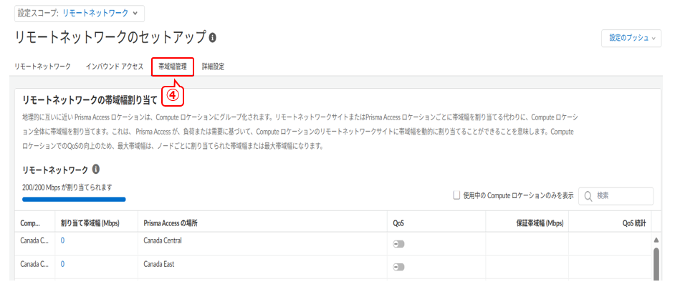Switch to the リモートネットワーク tab
Image resolution: width=675 pixels, height=307 pixels.
pos(42,67)
